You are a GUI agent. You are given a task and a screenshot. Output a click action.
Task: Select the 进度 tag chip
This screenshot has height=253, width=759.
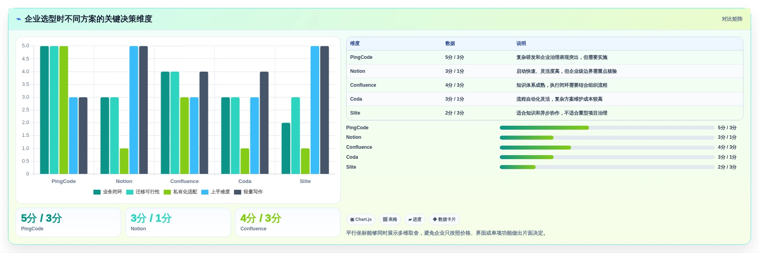[x=415, y=220]
